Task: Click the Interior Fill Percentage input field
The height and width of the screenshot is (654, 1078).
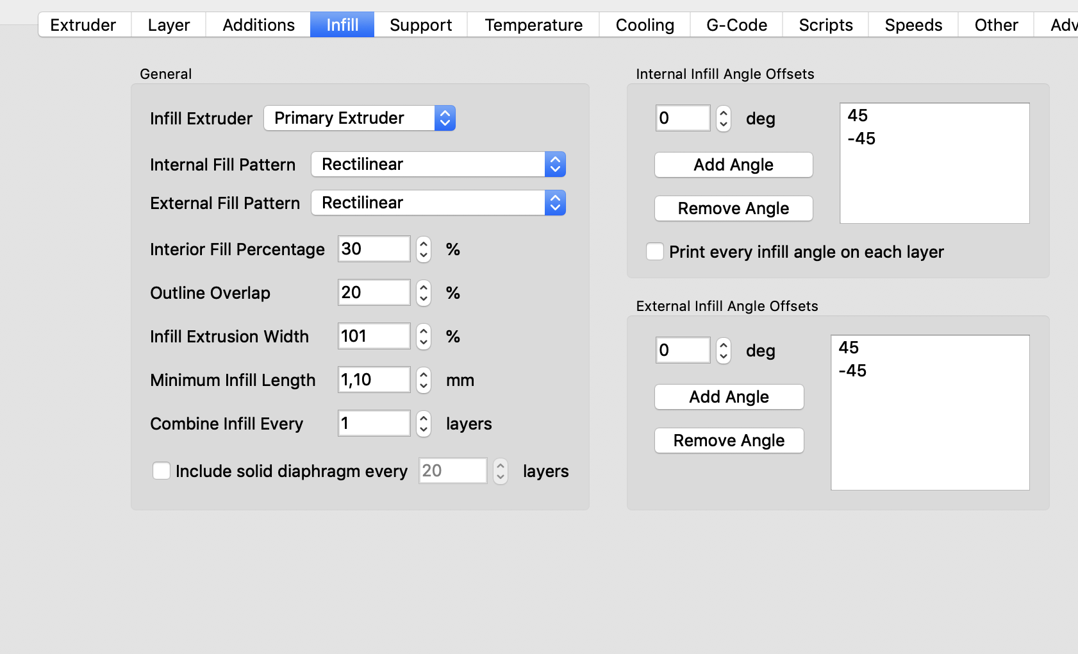Action: click(x=374, y=249)
